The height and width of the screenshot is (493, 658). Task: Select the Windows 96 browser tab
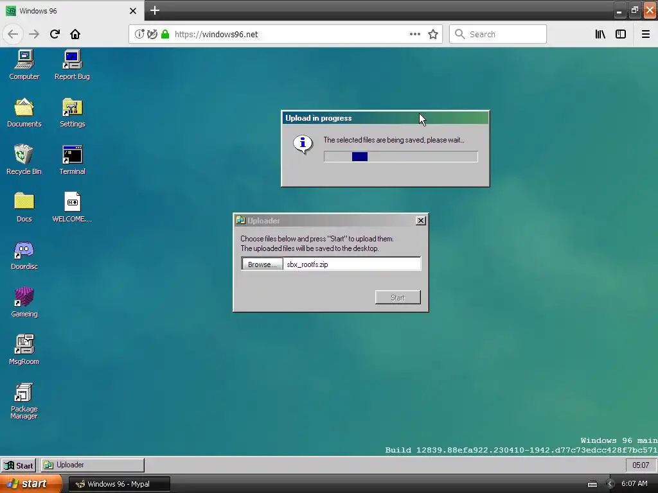pos(71,10)
